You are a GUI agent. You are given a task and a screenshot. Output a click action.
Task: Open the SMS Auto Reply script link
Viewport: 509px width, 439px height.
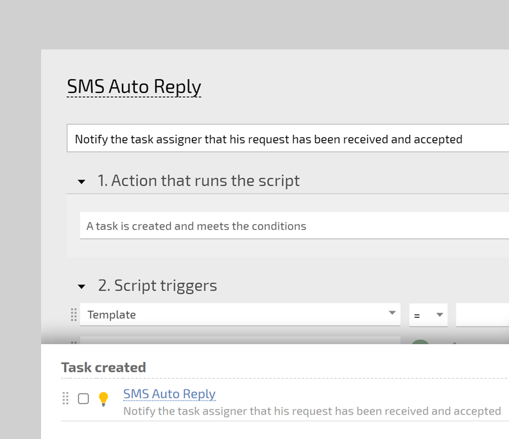coord(169,394)
